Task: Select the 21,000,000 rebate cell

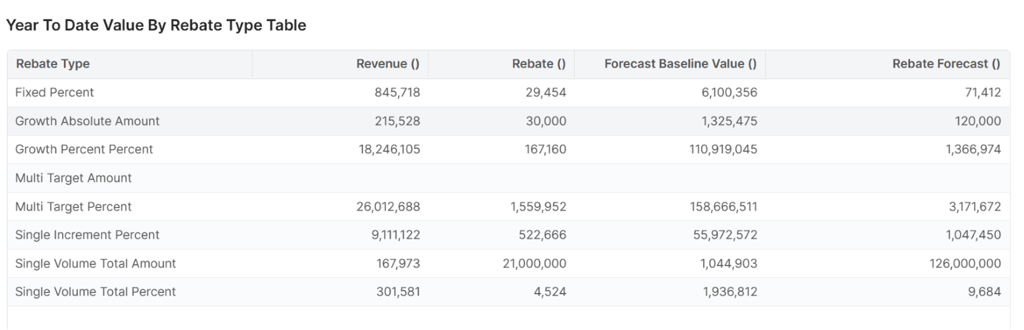Action: tap(534, 263)
